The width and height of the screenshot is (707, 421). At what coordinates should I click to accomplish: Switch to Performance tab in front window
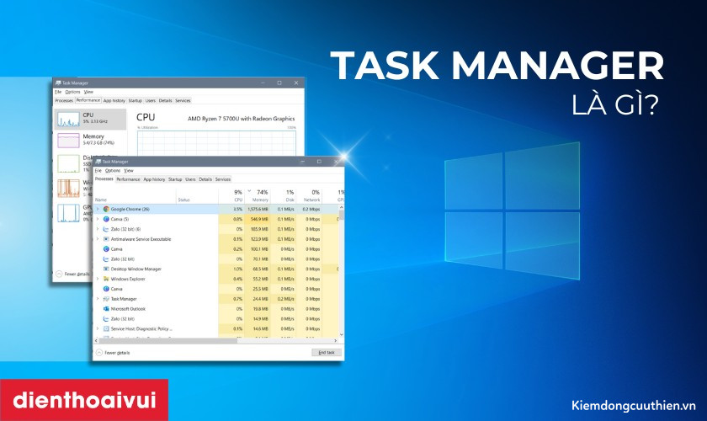click(128, 179)
